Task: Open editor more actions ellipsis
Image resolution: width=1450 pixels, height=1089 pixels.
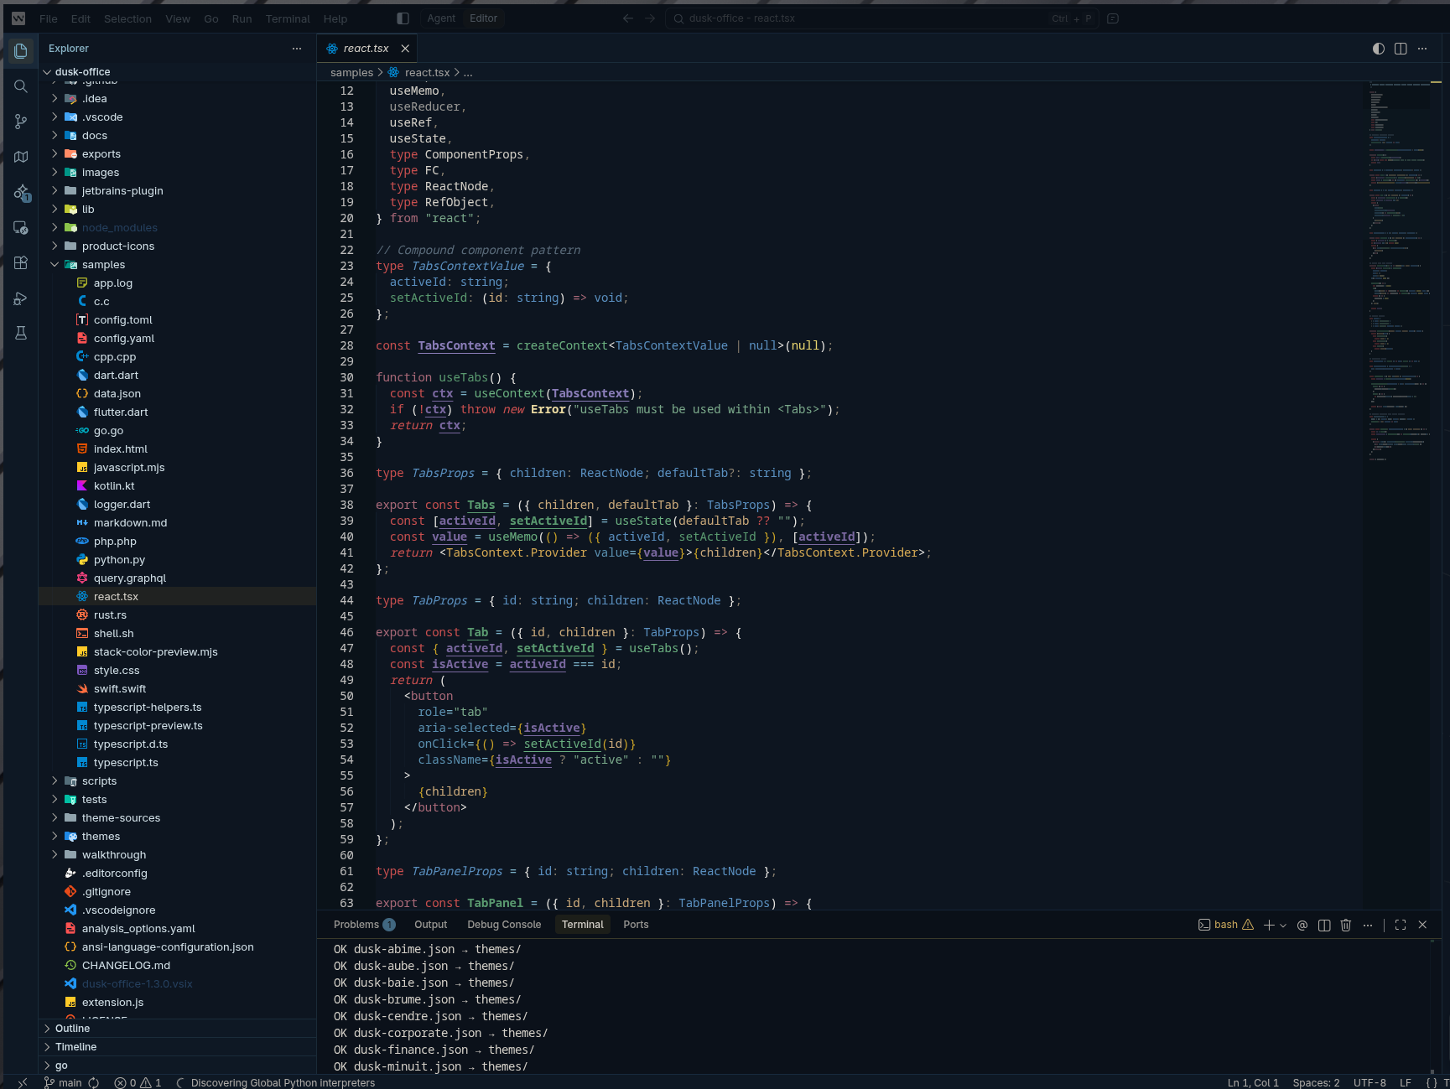Action: click(1422, 49)
